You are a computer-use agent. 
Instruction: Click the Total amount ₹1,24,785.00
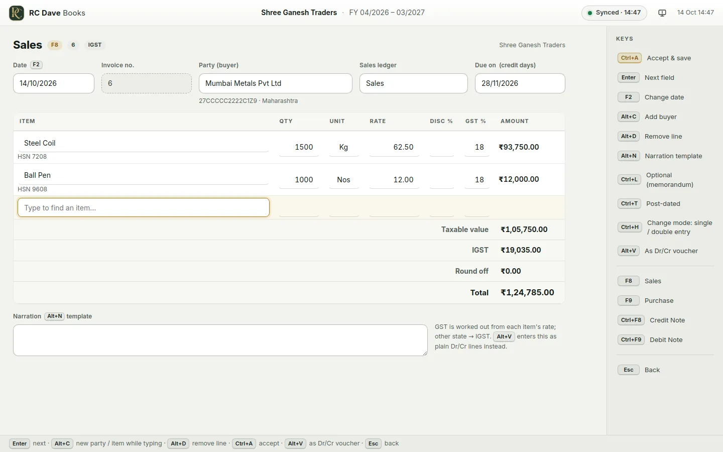[527, 292]
